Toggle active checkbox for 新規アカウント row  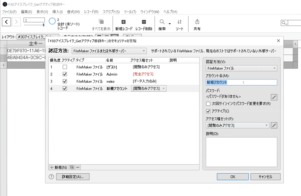point(65,88)
